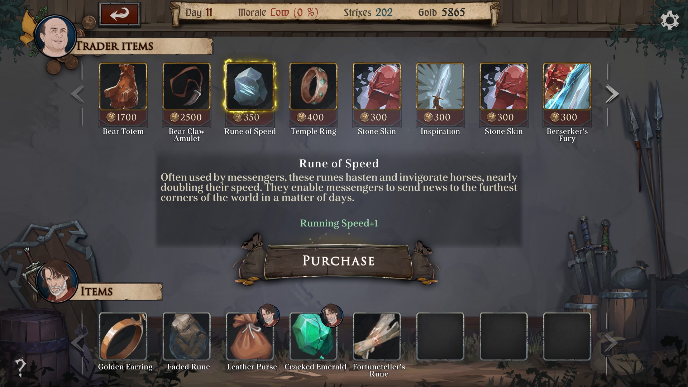Show previous page of trader items

point(78,94)
